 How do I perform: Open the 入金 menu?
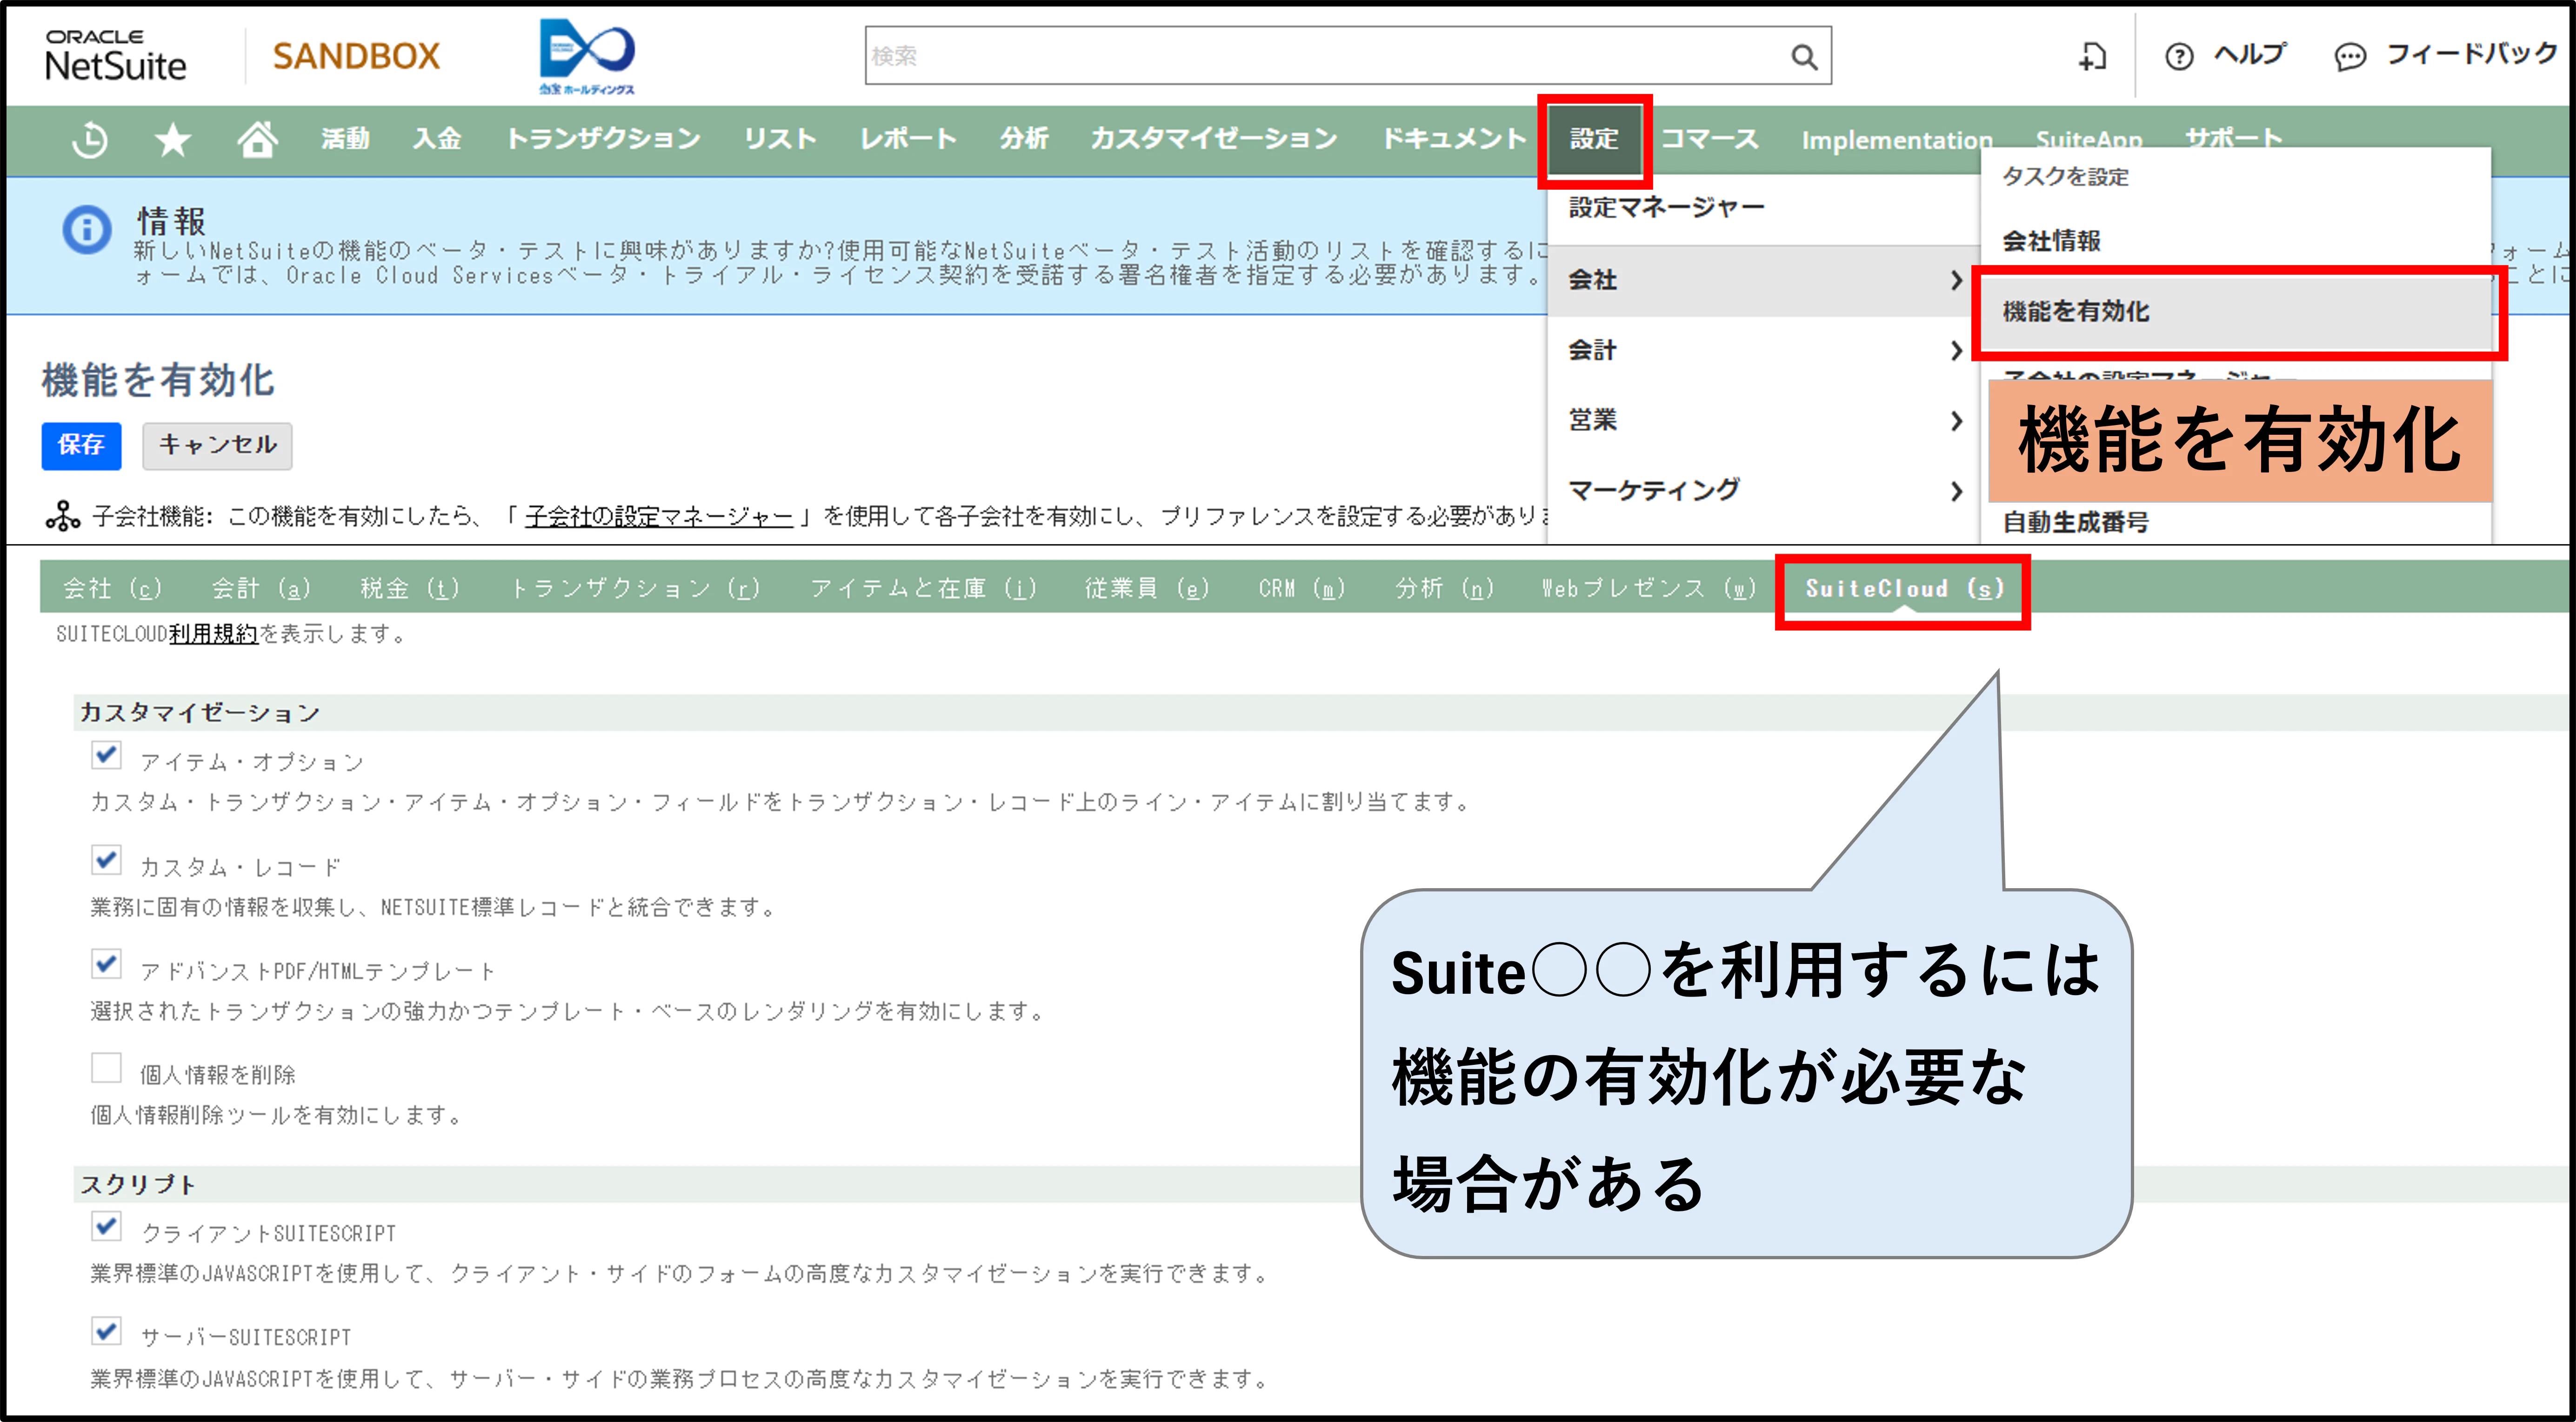tap(437, 139)
